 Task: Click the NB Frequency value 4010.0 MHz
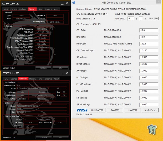pos(55,22)
